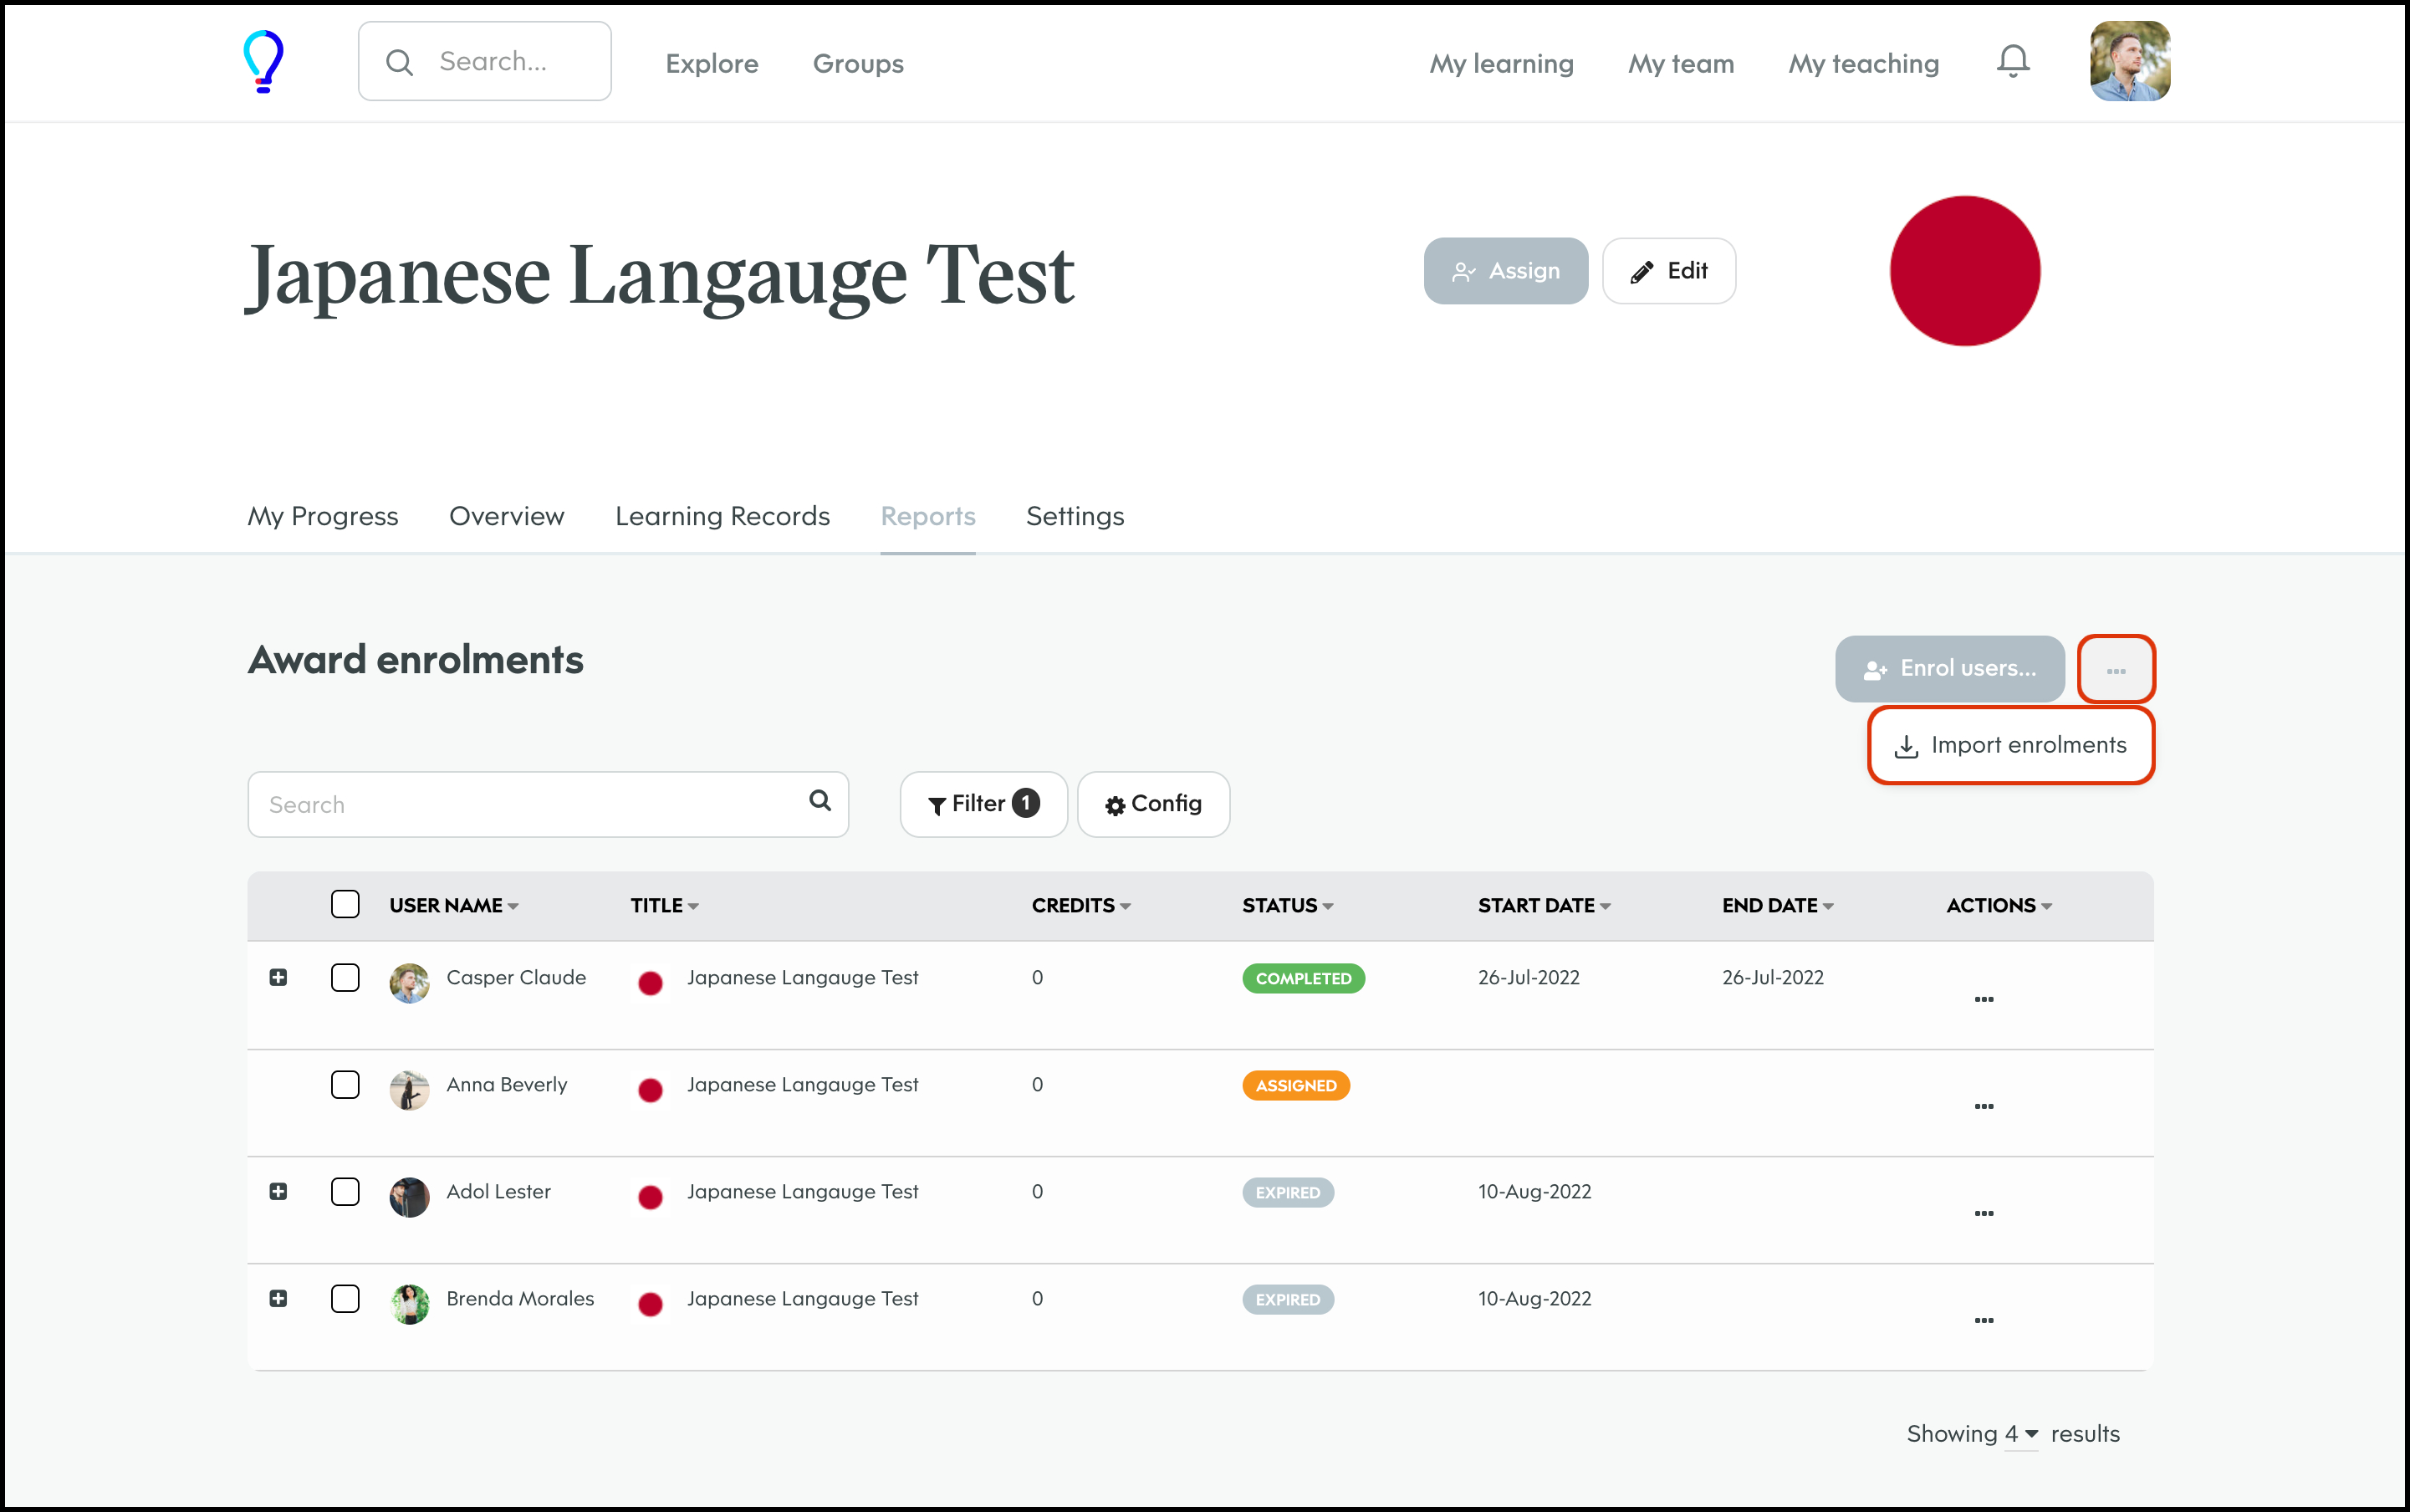2410x1512 pixels.
Task: Open the more options ellipsis beside Enrol users
Action: [2115, 670]
